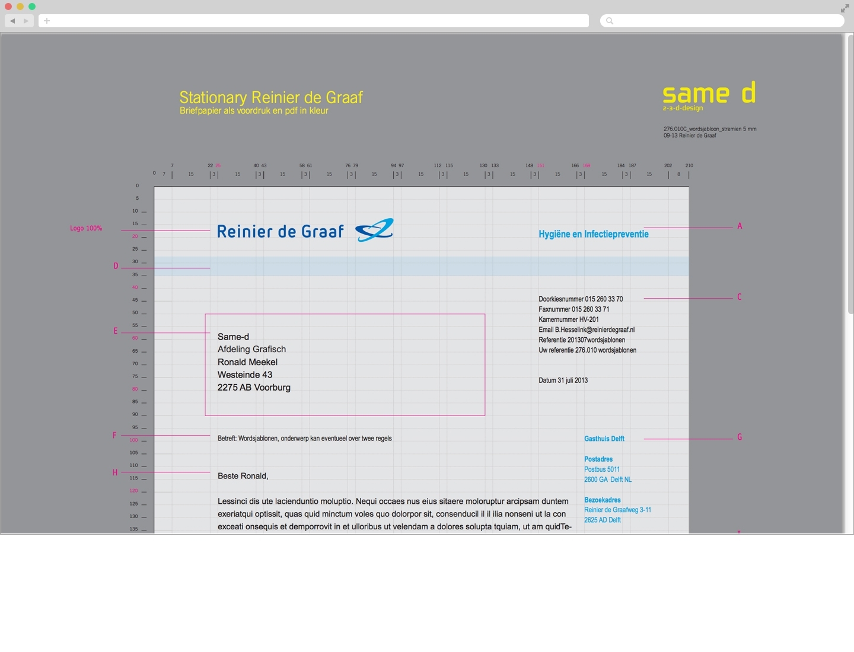Image resolution: width=854 pixels, height=652 pixels.
Task: Focus the URL address bar
Action: 314,21
